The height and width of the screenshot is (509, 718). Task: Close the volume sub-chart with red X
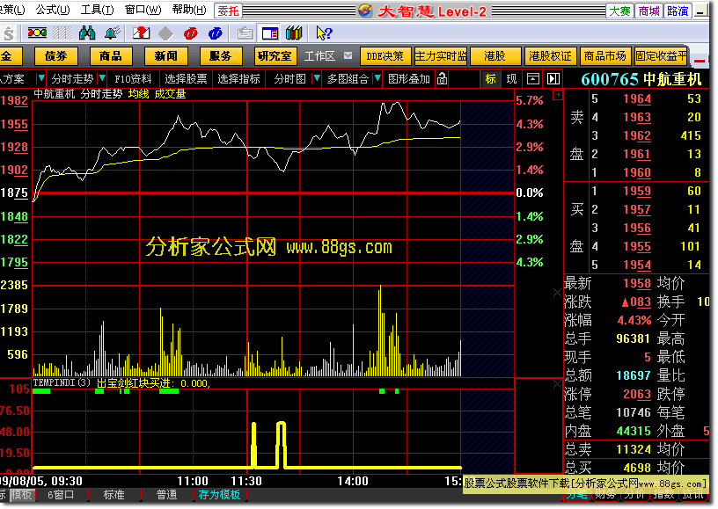(557, 292)
